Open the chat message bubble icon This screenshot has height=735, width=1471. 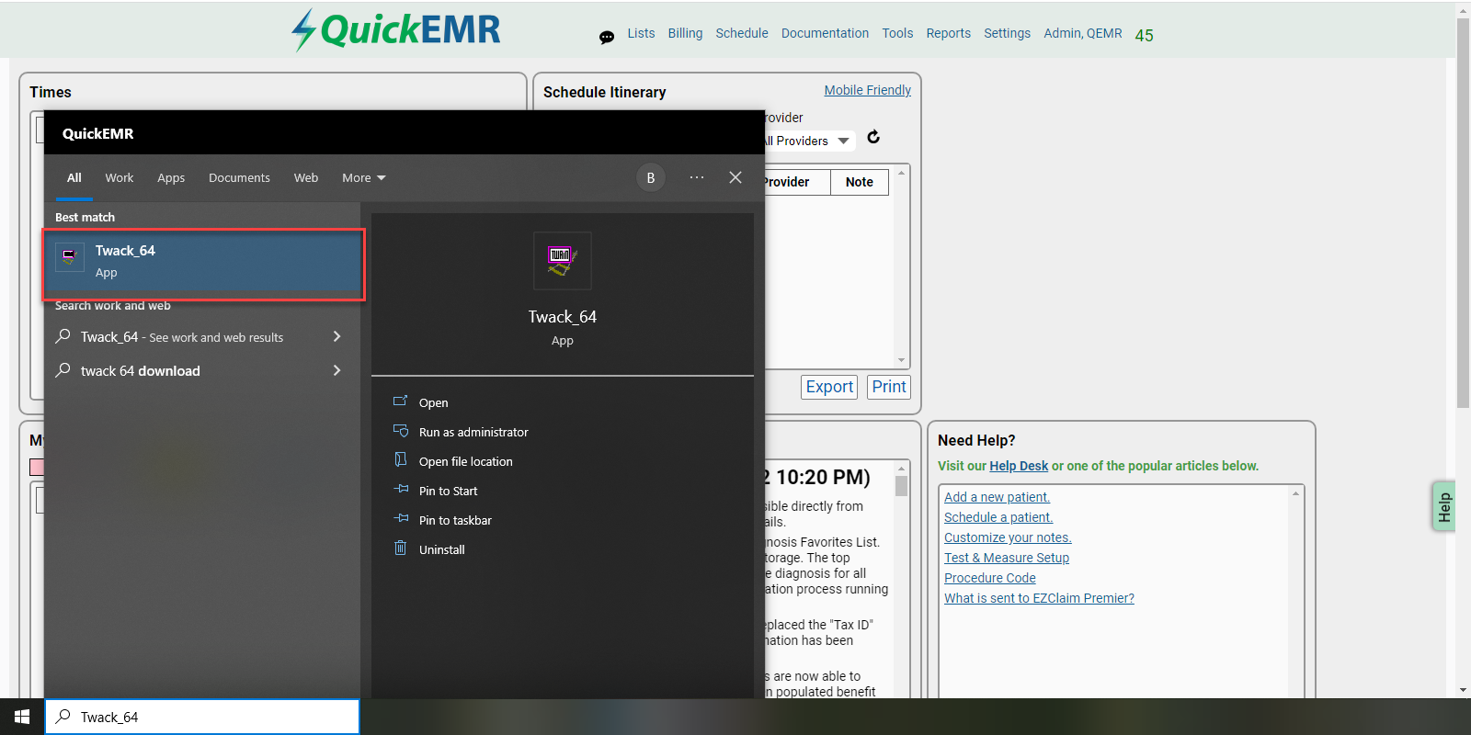(x=607, y=37)
